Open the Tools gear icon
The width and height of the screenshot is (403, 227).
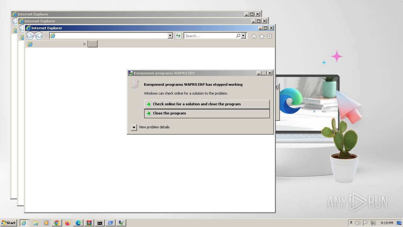click(270, 36)
